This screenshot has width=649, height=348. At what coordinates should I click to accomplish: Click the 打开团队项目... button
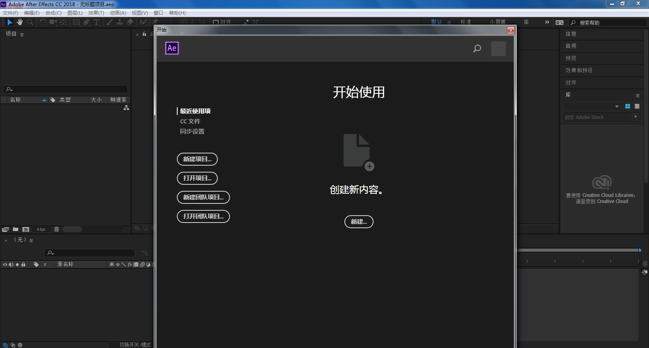tap(203, 216)
